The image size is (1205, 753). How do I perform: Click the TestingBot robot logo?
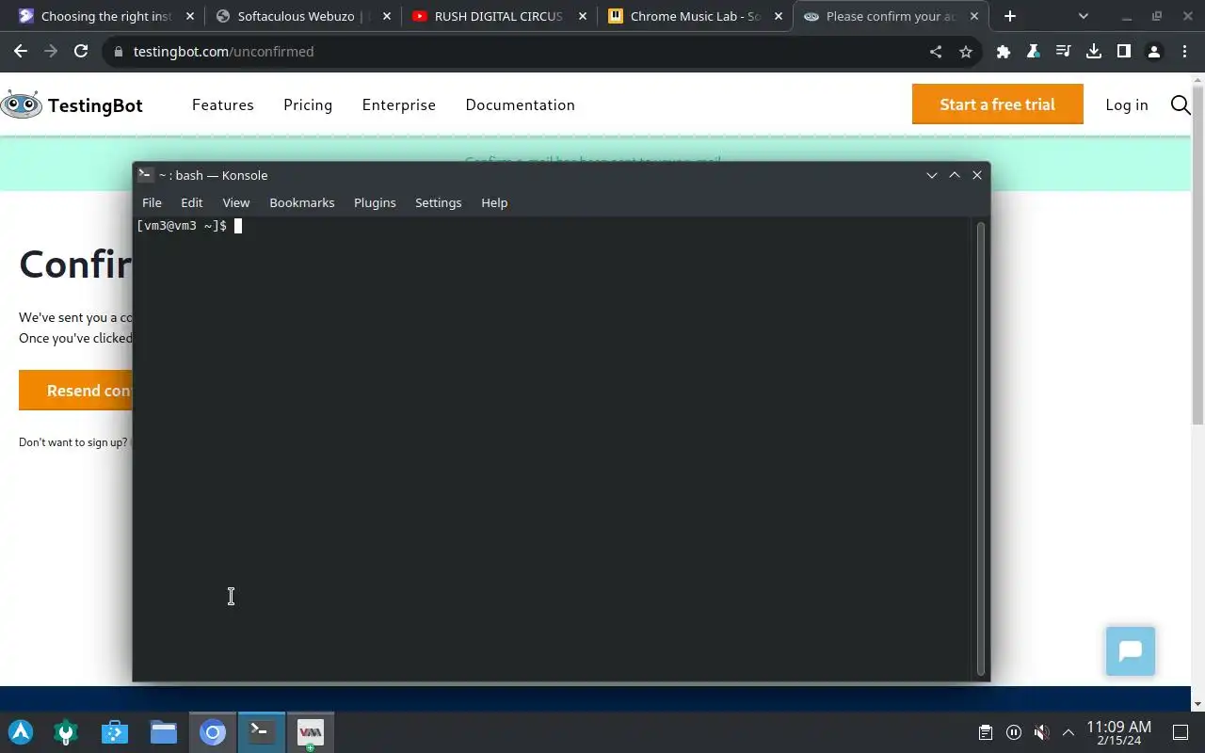(22, 104)
